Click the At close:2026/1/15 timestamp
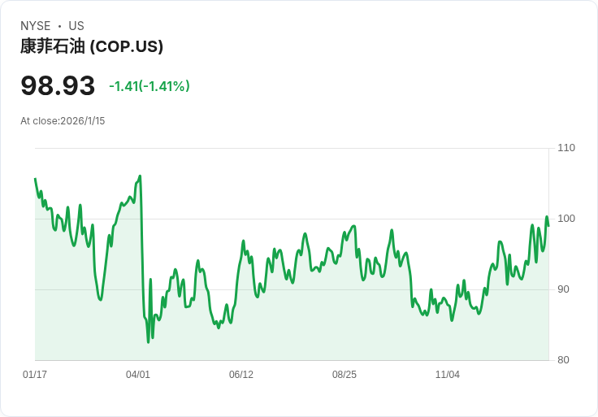 point(63,121)
